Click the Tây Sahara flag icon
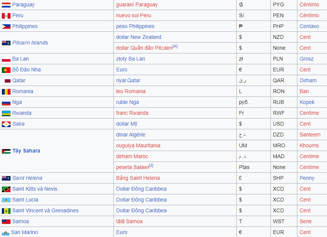 pos(6,151)
